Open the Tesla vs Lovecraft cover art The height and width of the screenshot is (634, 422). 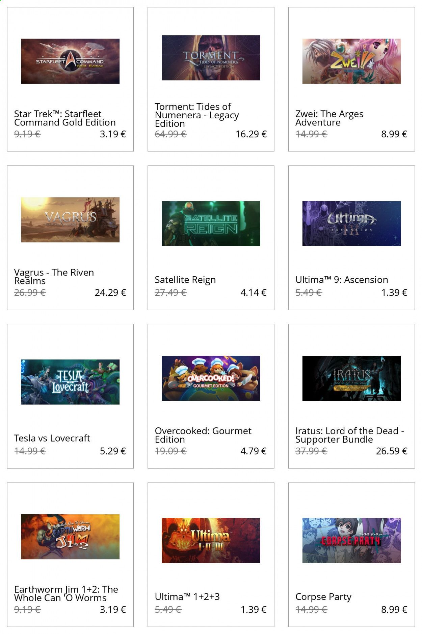[70, 382]
